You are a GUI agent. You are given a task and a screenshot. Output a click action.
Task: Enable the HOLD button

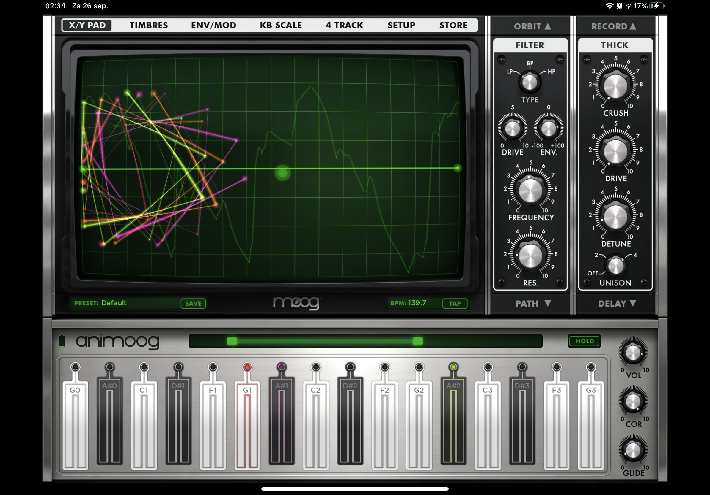point(584,341)
